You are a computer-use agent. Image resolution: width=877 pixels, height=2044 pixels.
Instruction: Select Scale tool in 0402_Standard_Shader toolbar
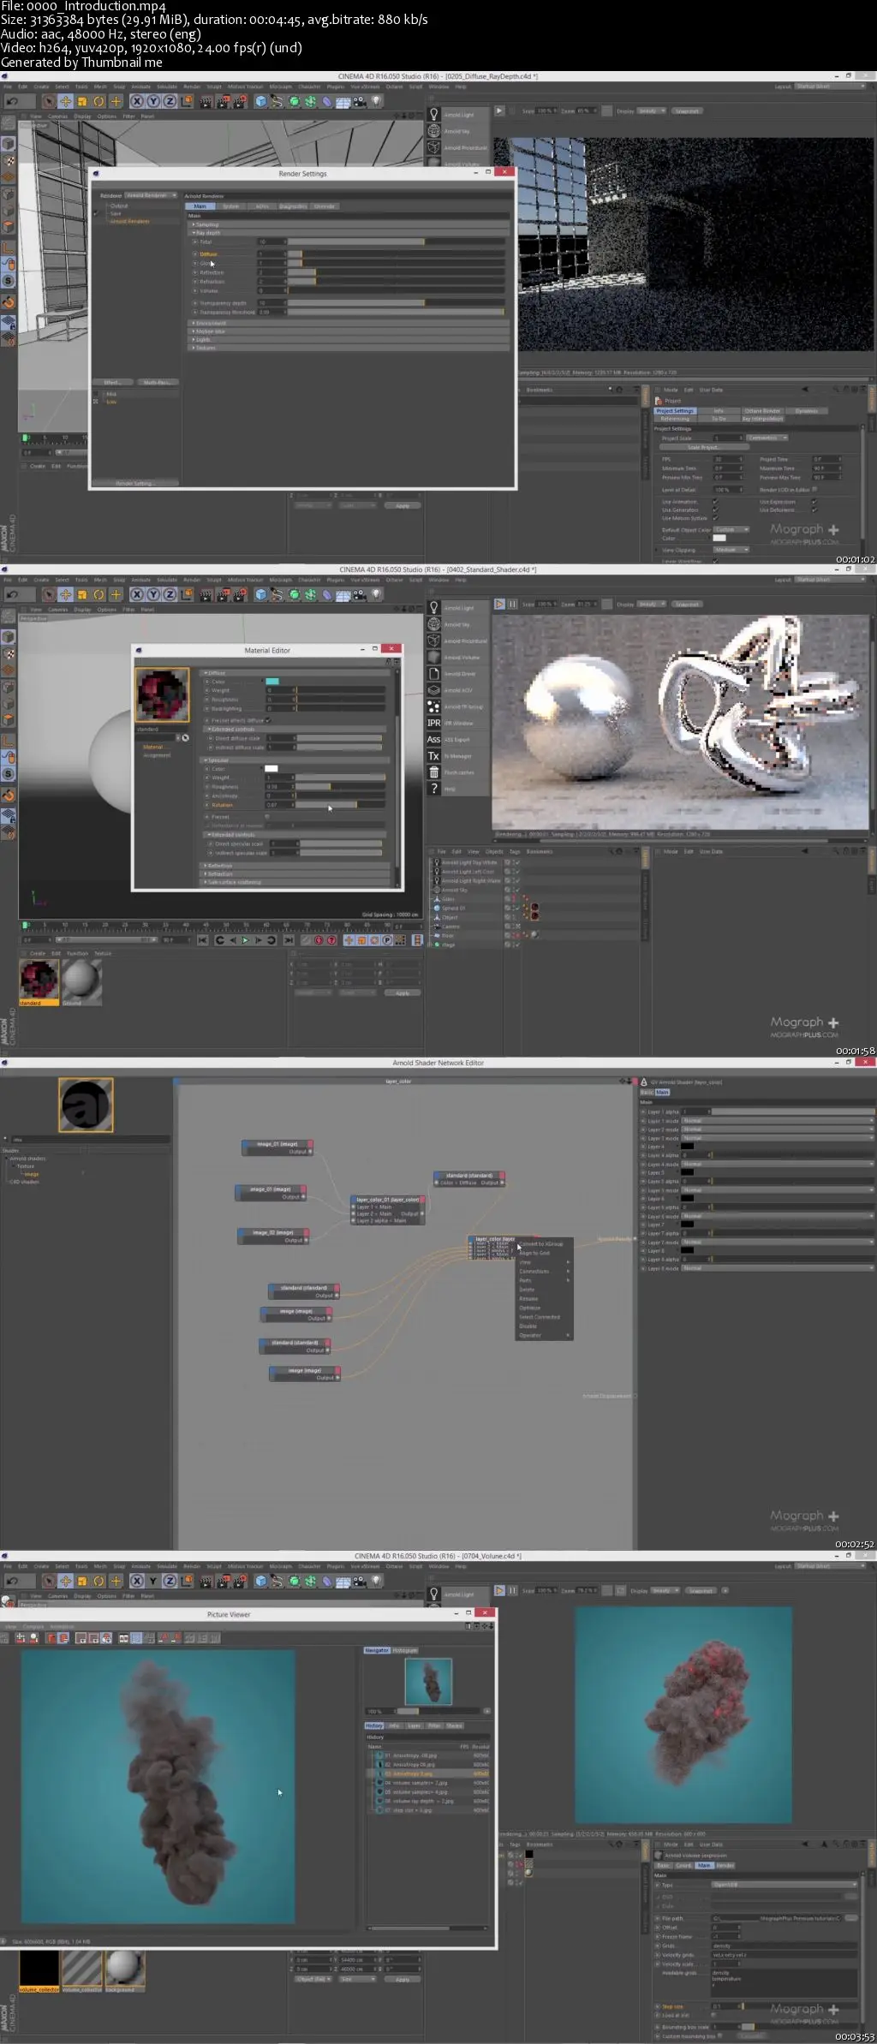(82, 594)
